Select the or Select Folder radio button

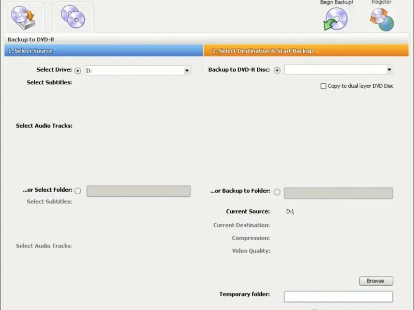[78, 191]
